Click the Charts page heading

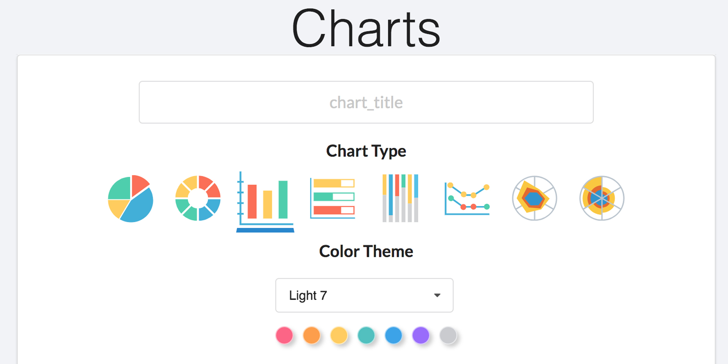point(366,28)
